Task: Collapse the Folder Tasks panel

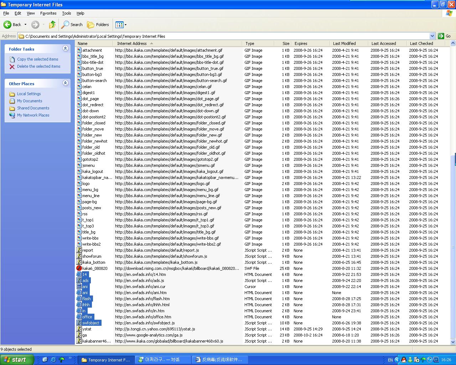Action: (x=65, y=48)
